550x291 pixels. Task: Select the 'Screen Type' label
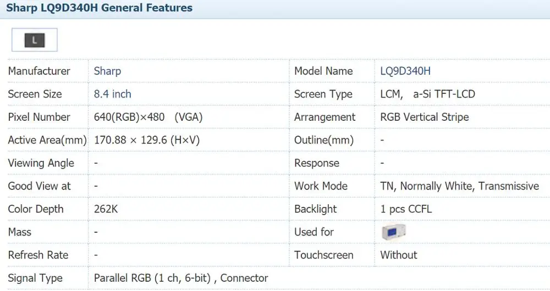point(323,94)
